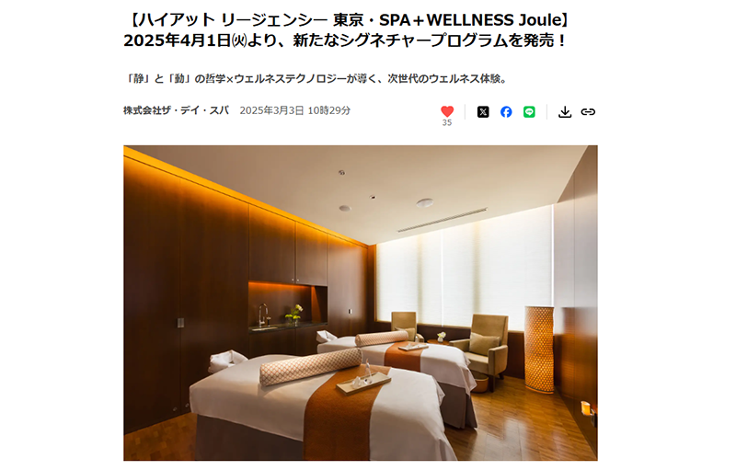Click the bolster pillow on the near bed
736x470 pixels.
coord(311,366)
